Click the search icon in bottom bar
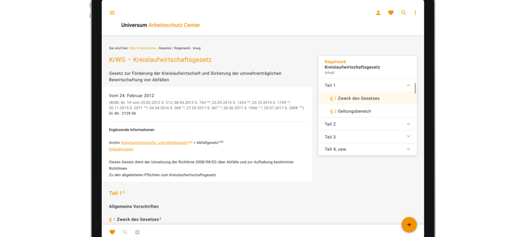Viewport: 525px width, 237px height. [x=125, y=232]
